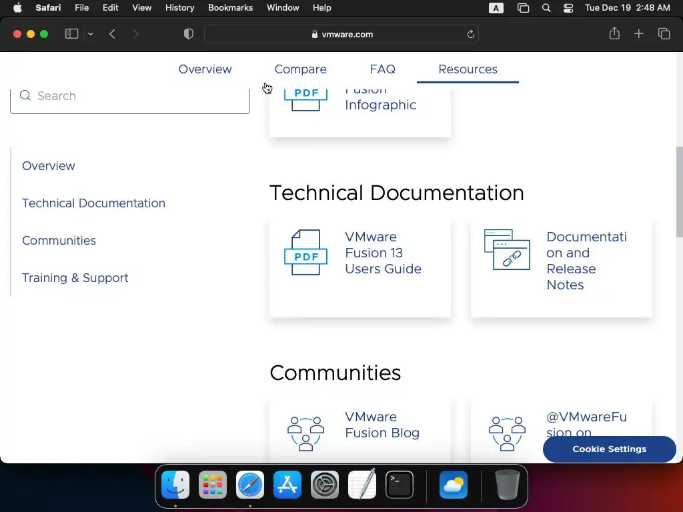Switch to the Compare tab
683x512 pixels.
(301, 69)
